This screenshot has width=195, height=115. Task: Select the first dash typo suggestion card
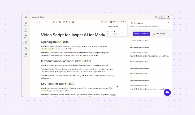[150, 44]
